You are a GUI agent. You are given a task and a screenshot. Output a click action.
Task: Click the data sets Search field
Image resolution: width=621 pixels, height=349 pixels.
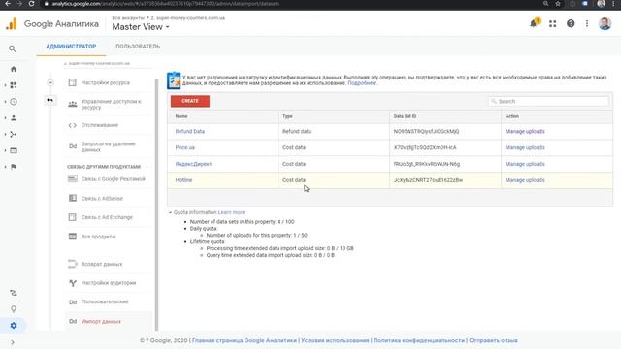click(548, 101)
